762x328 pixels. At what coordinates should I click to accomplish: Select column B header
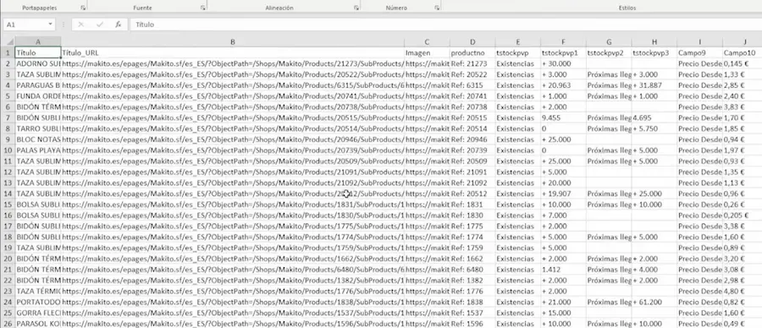click(232, 42)
